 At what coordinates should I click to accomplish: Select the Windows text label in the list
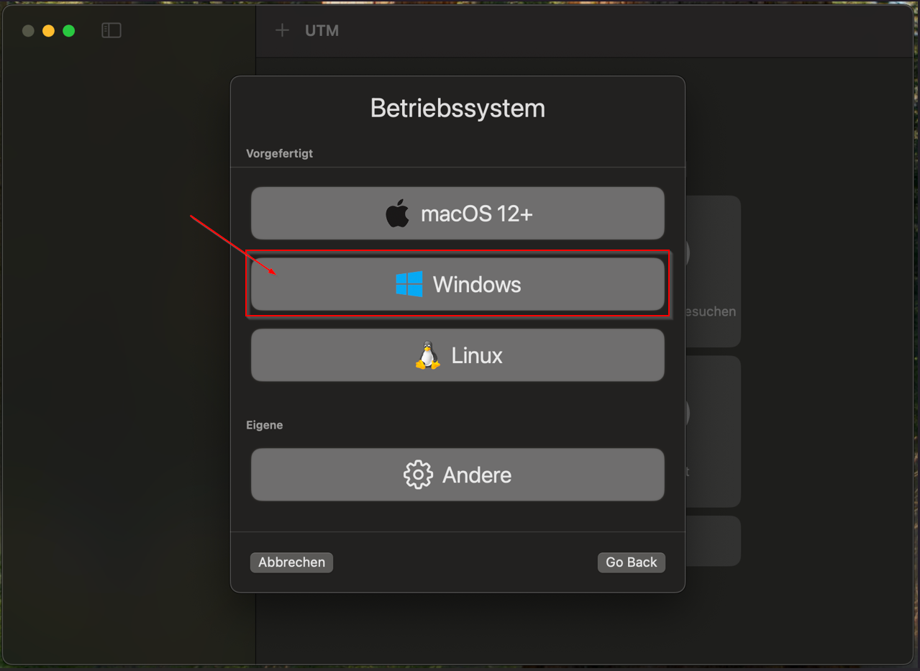tap(477, 284)
